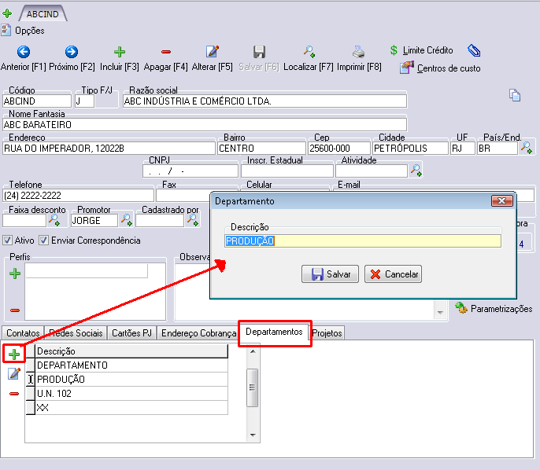Click the Anterior [F1] back arrow icon
Screen dimensions: 540x470
[23, 52]
